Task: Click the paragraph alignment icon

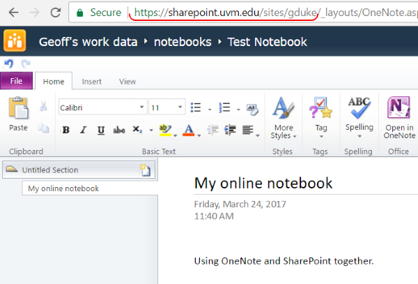Action: (x=247, y=130)
